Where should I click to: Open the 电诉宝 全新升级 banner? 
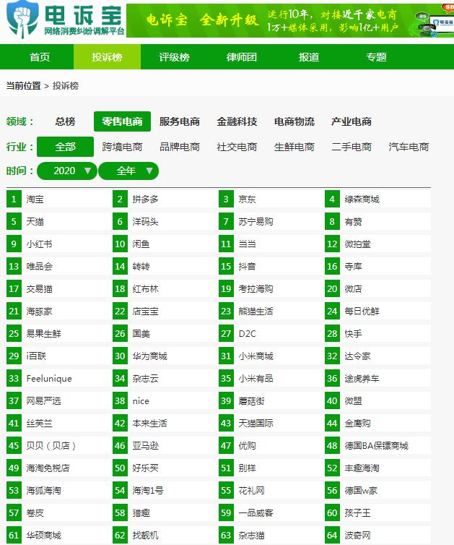[x=290, y=20]
